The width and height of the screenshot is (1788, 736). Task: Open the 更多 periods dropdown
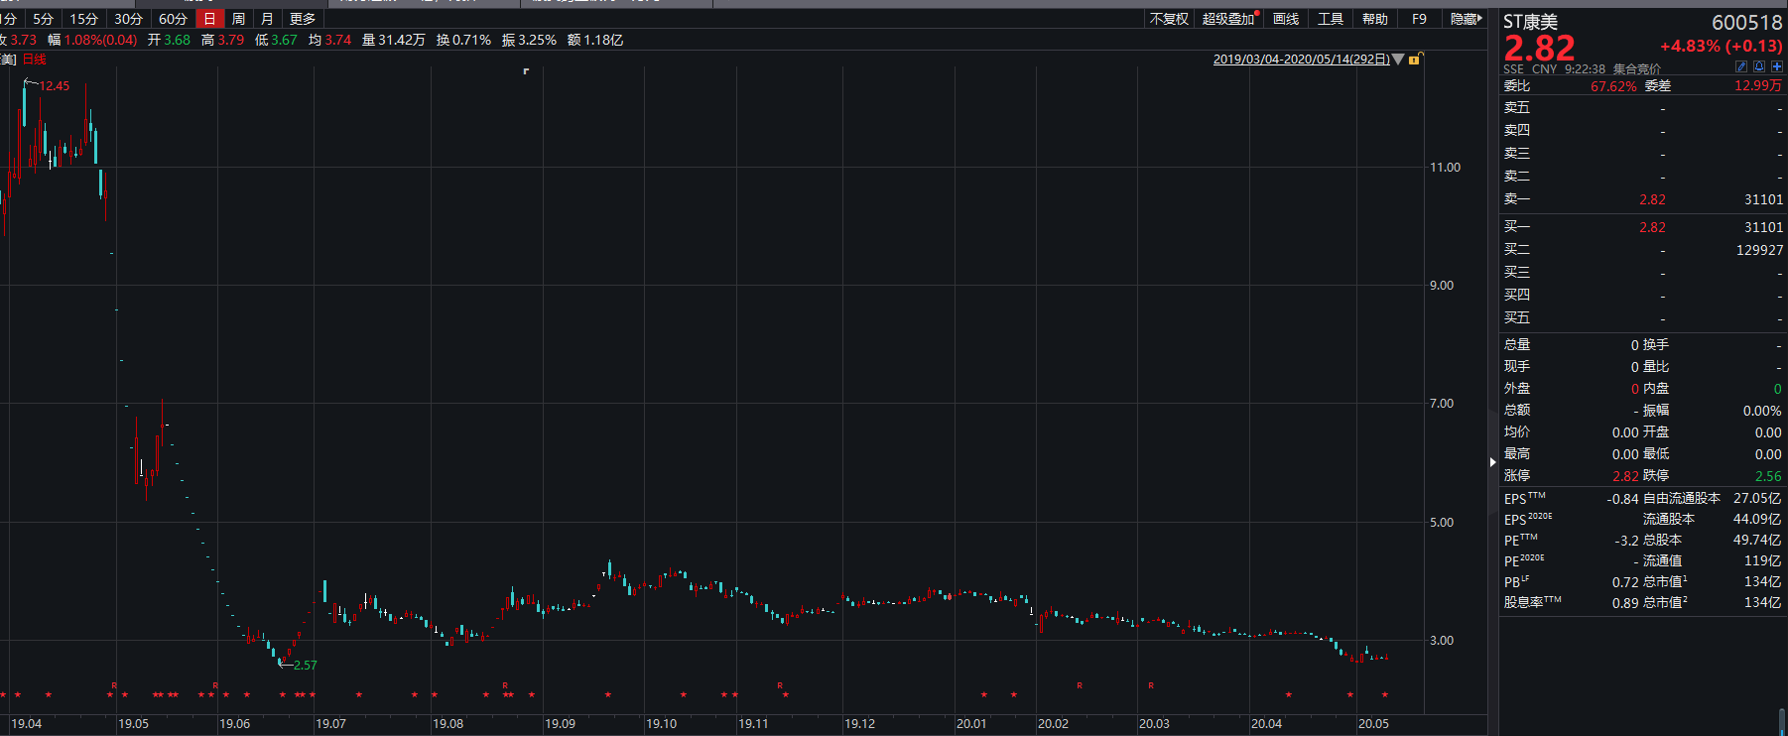tap(302, 19)
